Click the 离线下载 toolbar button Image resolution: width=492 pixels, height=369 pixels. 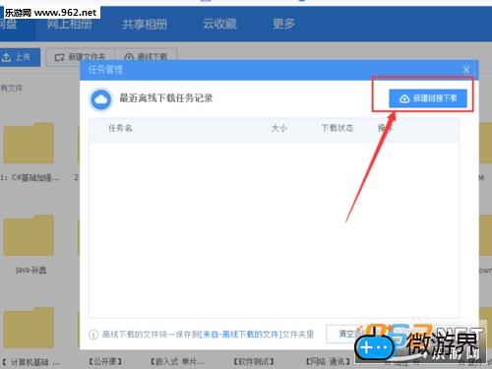(146, 57)
